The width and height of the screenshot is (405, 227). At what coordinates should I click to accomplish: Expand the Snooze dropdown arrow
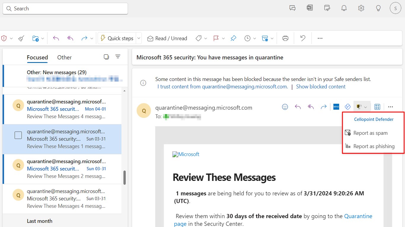pos(255,39)
